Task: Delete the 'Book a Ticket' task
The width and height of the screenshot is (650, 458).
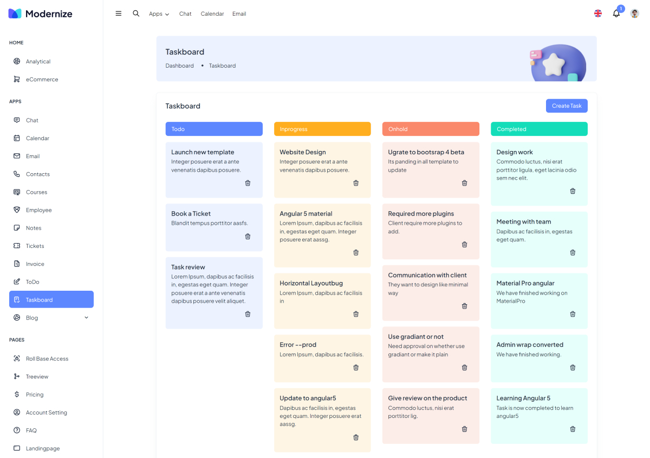Action: coord(248,237)
